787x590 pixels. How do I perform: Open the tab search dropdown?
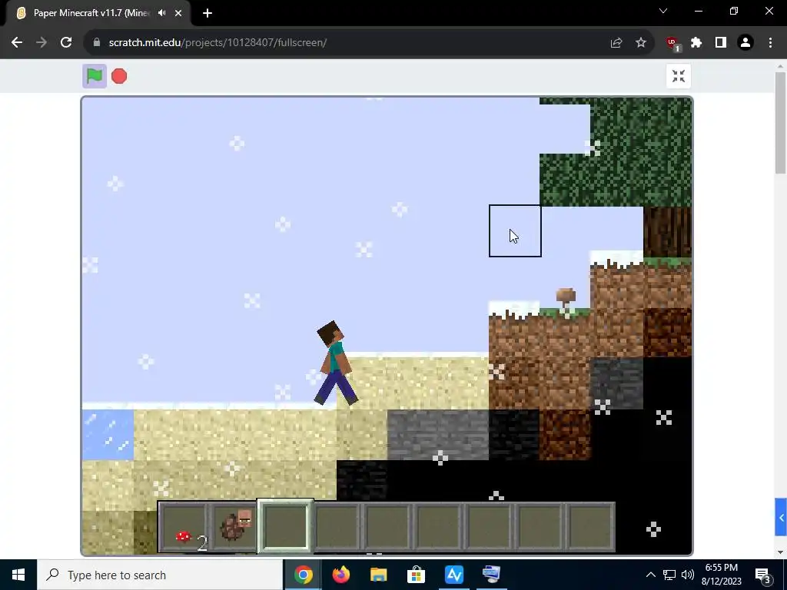(663, 11)
